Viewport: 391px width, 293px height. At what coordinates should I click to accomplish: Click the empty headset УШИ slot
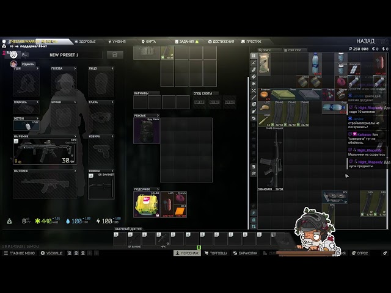point(26,83)
